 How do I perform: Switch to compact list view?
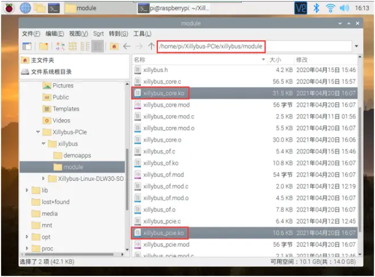coord(85,46)
